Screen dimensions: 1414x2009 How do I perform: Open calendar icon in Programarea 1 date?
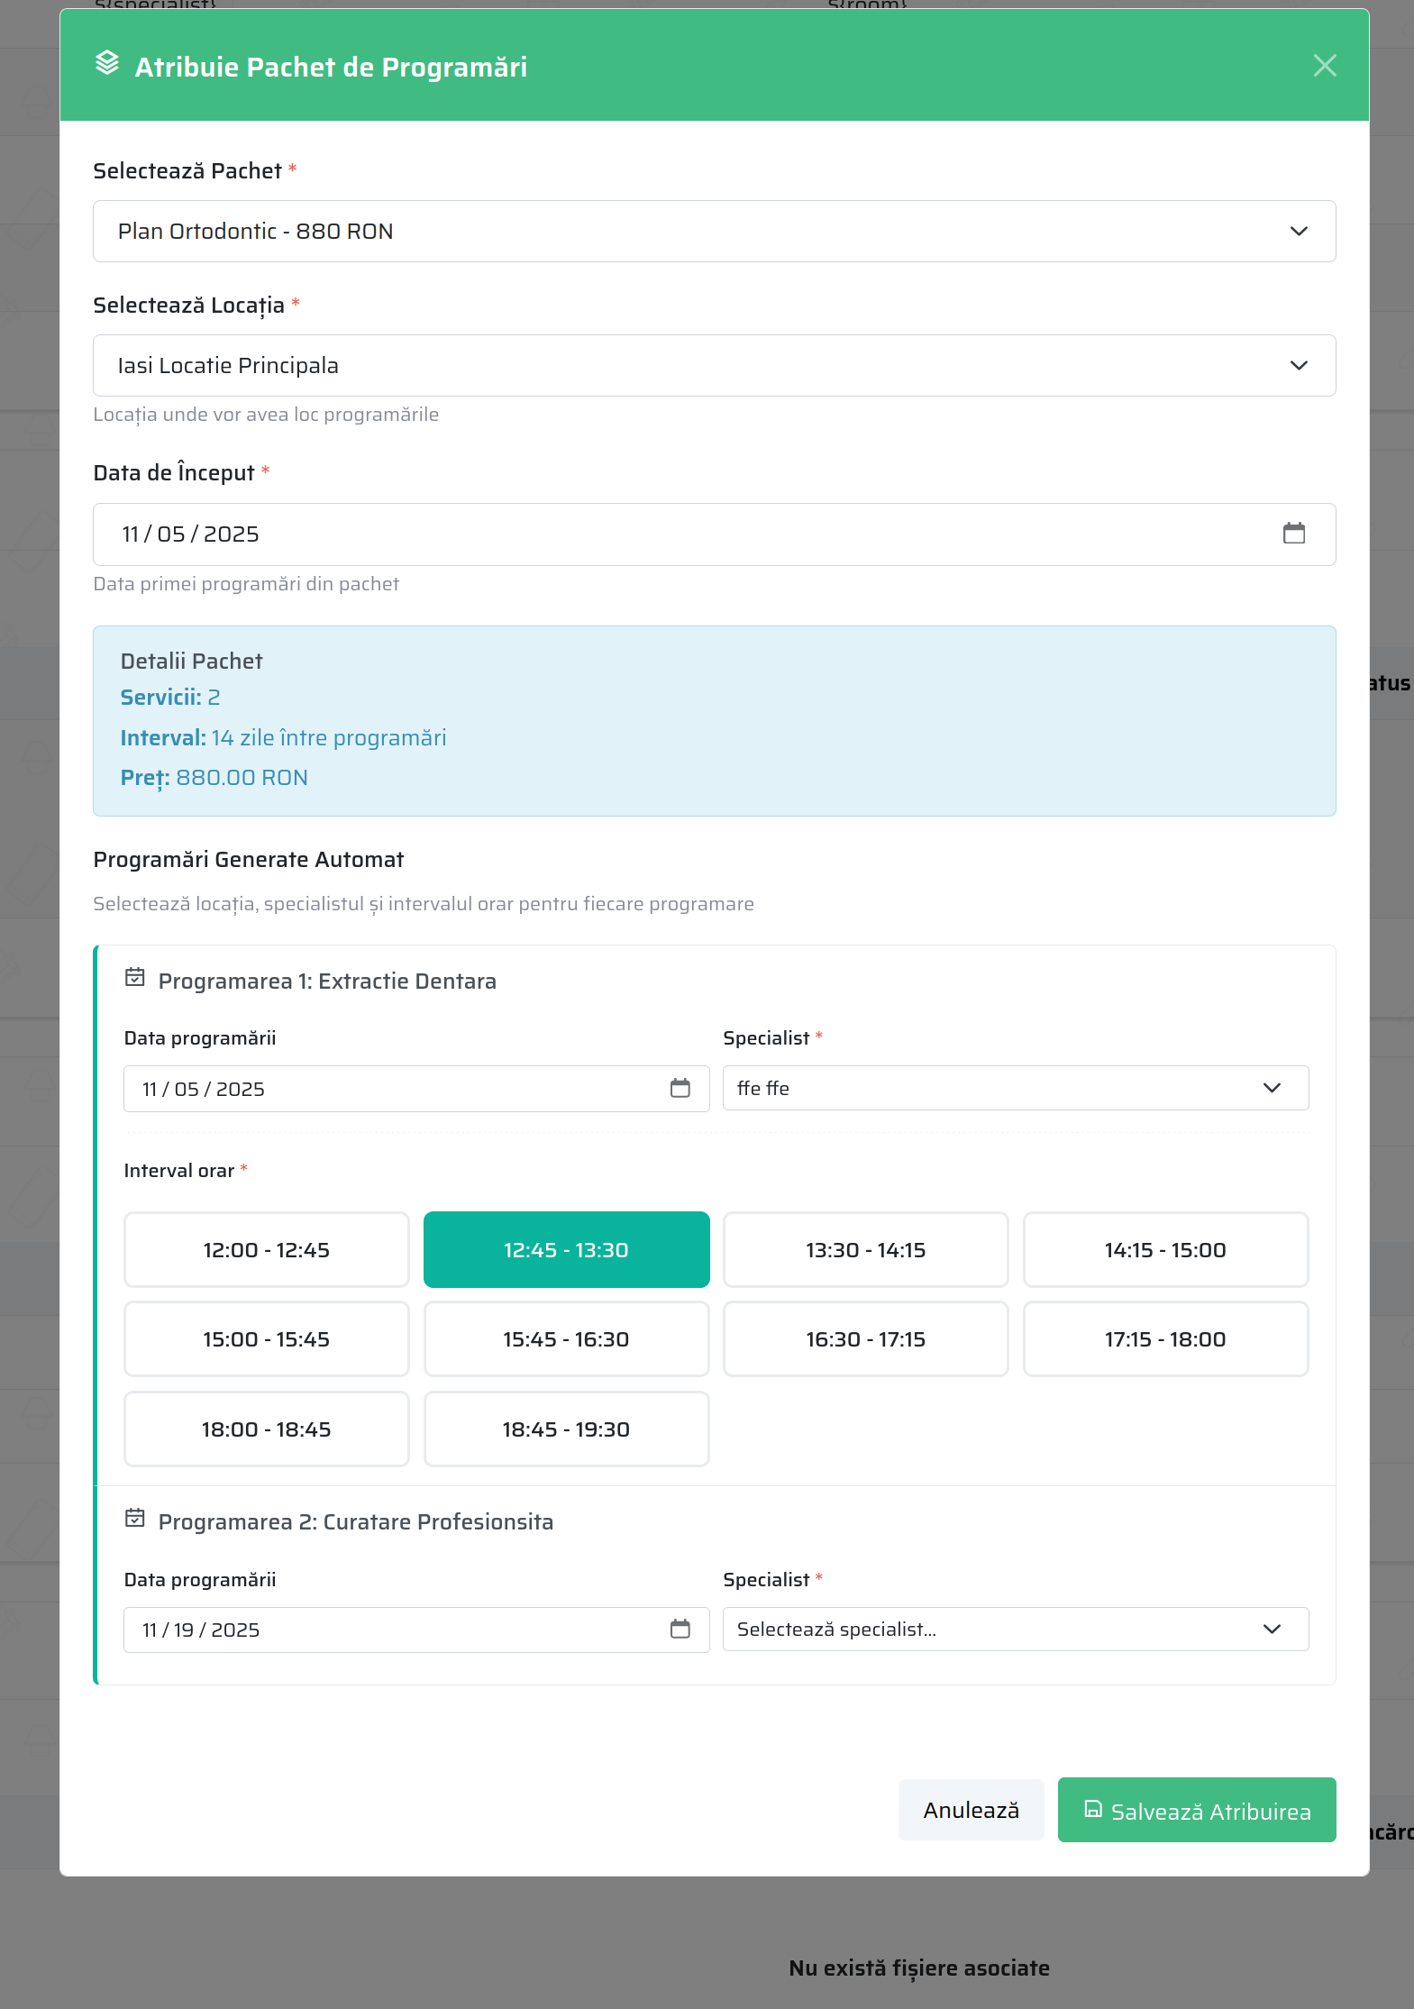click(680, 1089)
